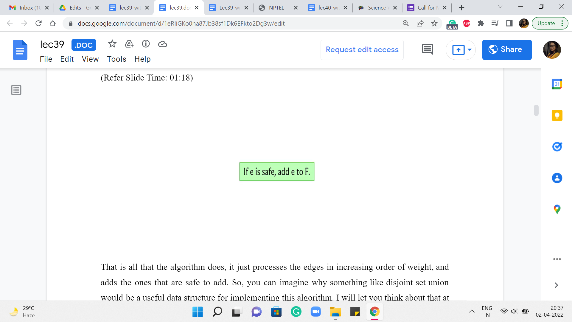This screenshot has height=322, width=572.
Task: Open Google Calendar side panel
Action: point(557,84)
